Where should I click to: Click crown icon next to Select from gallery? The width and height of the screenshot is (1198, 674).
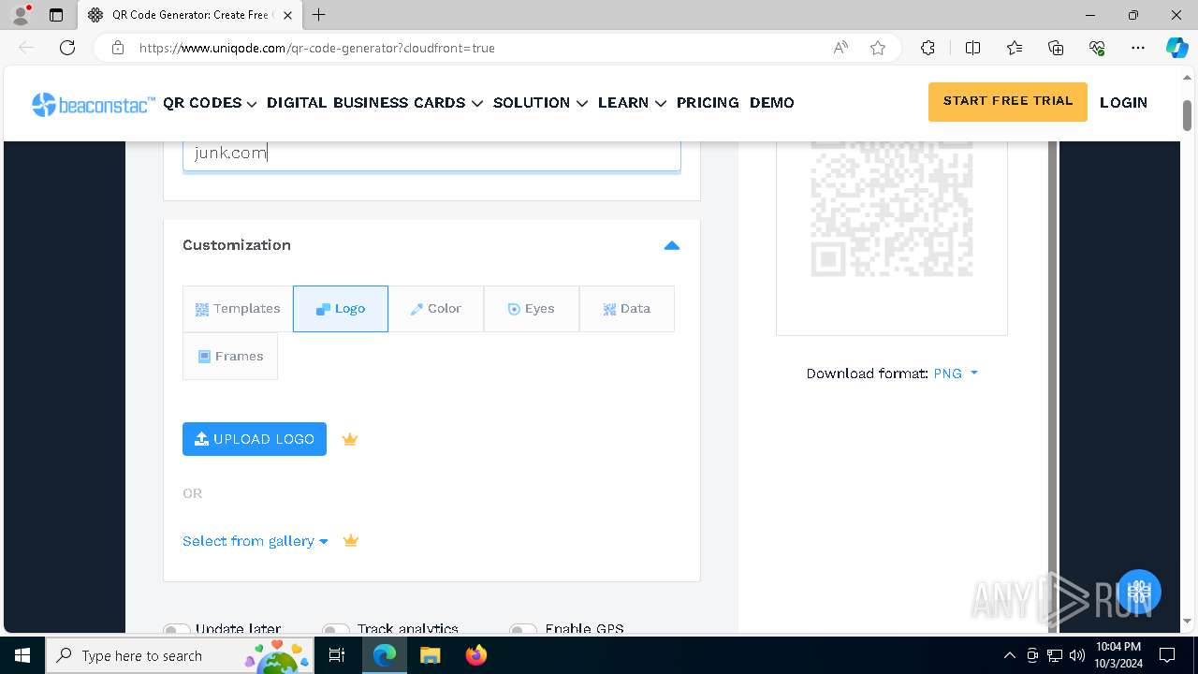pos(351,540)
